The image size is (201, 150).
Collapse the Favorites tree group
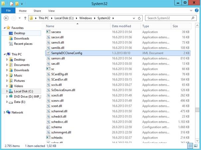[5, 28]
